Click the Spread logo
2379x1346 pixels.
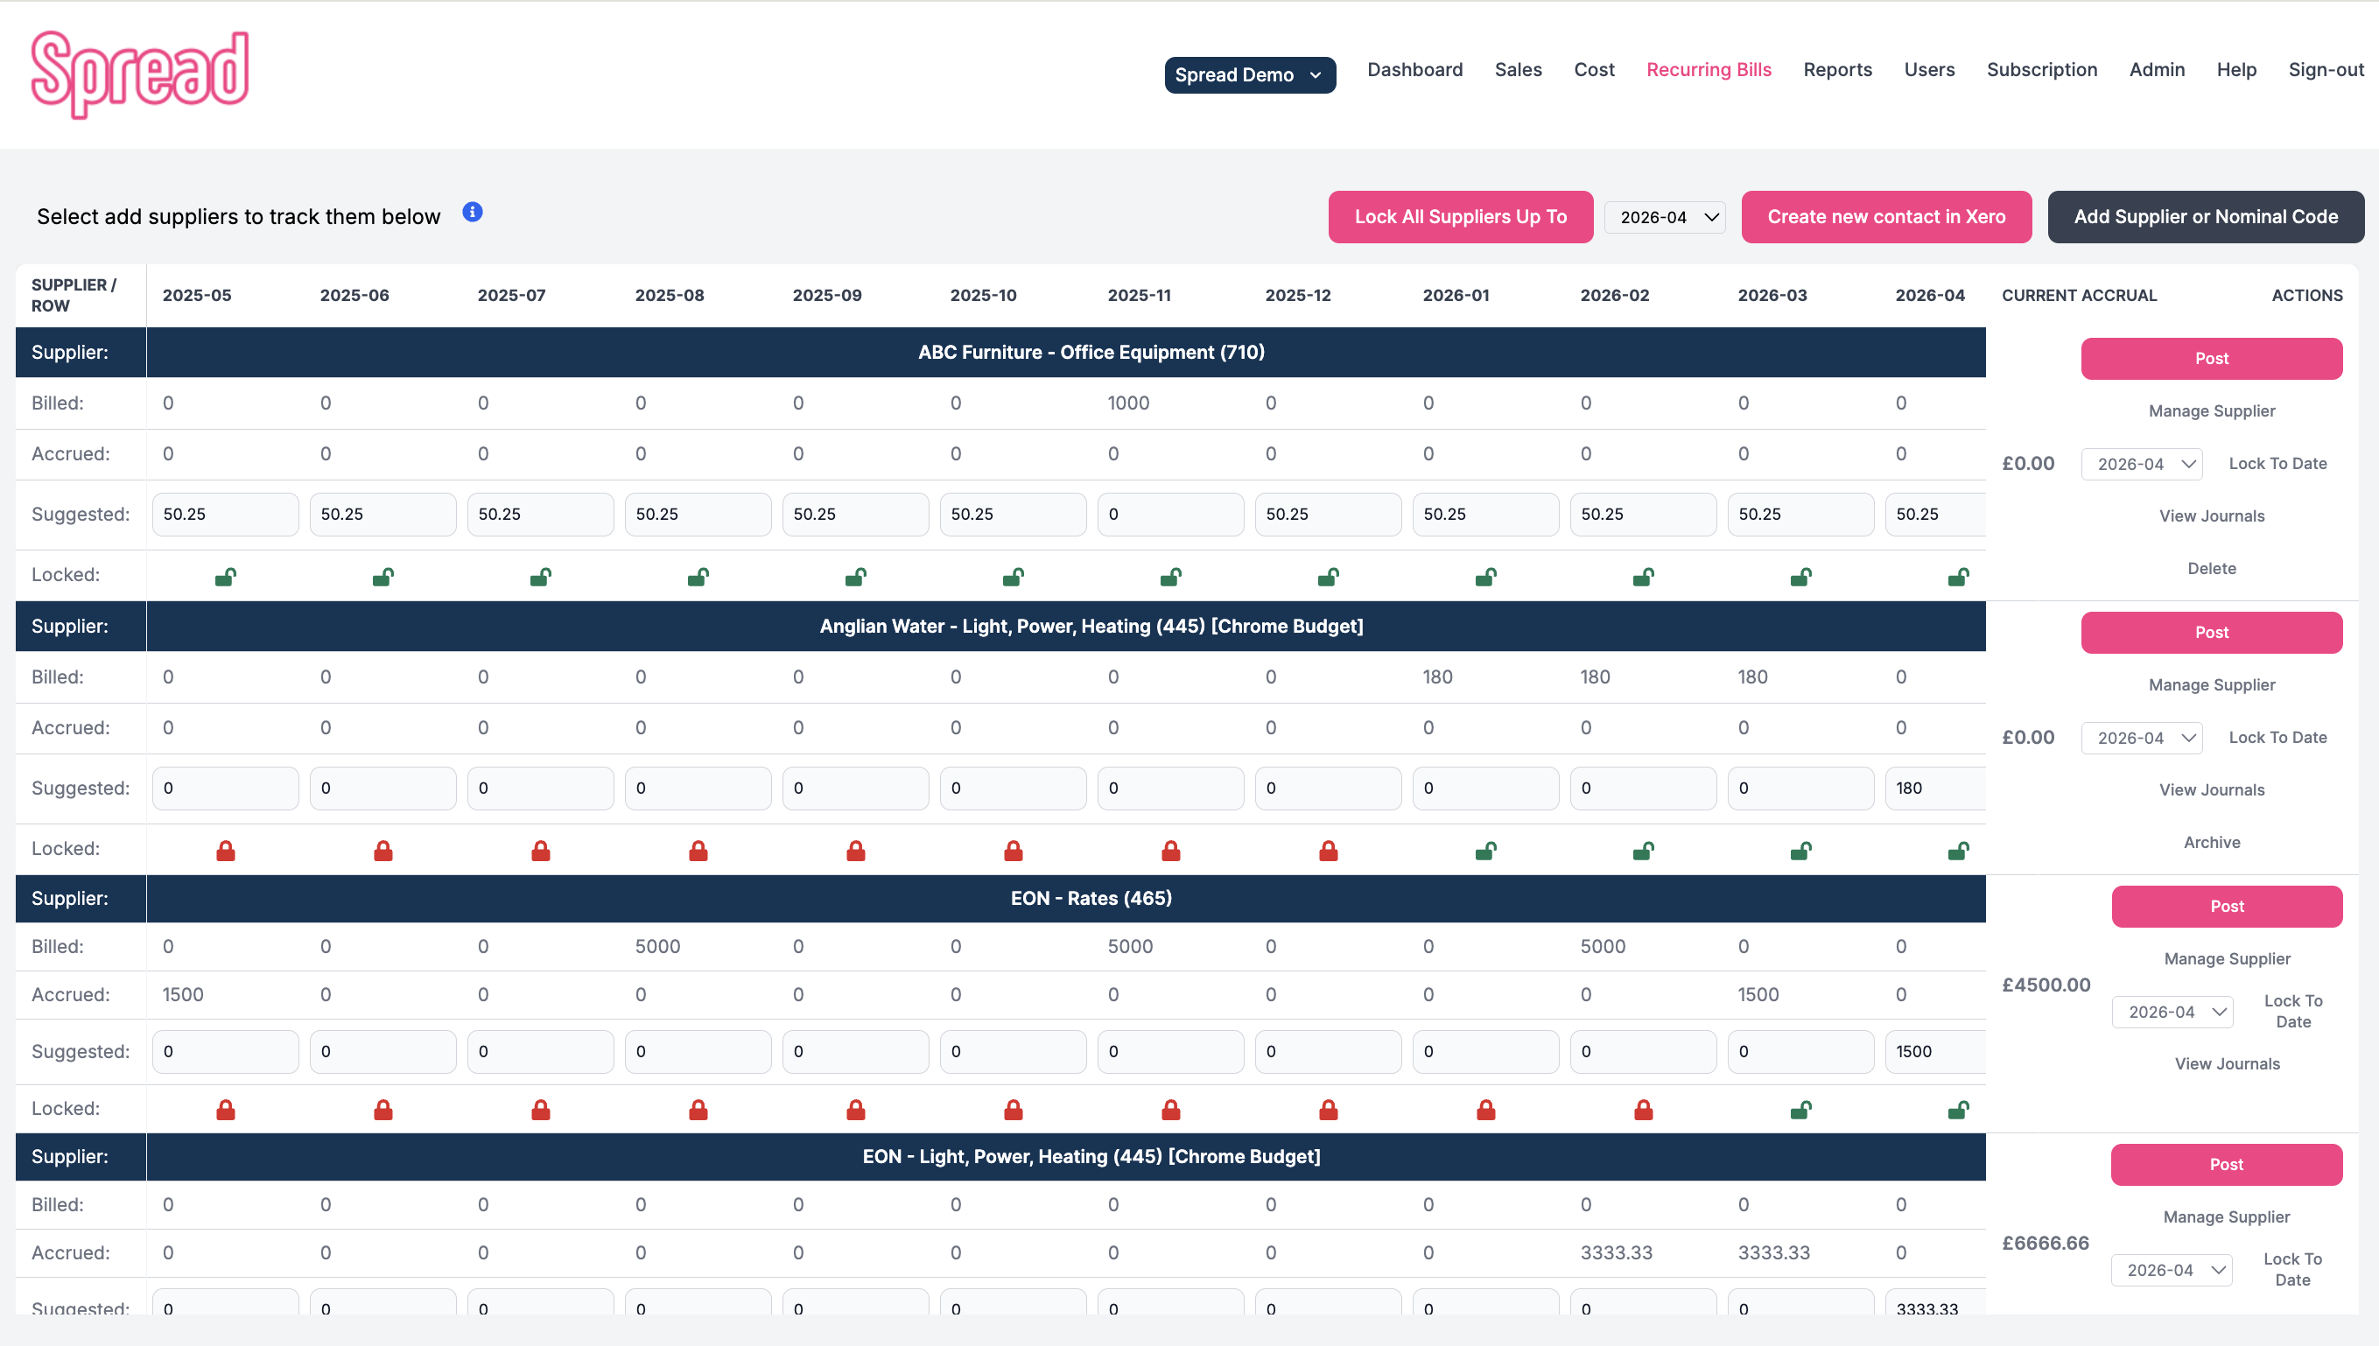pos(140,73)
